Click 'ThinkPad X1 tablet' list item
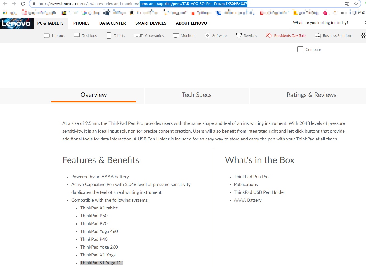 99,208
